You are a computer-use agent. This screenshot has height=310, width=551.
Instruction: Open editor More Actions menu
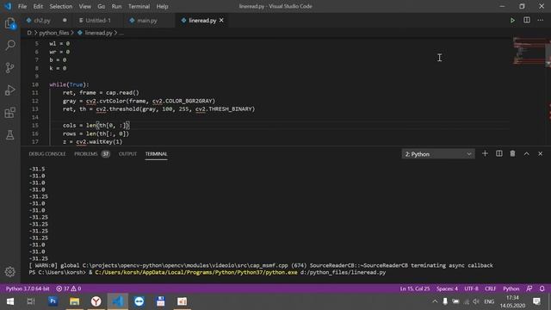(x=540, y=21)
